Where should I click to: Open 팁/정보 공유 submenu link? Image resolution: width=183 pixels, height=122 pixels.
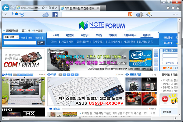[x=146, y=42]
